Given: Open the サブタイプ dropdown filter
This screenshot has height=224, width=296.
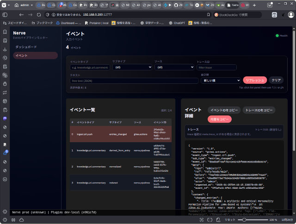Looking at the screenshot, I should tap(131, 67).
